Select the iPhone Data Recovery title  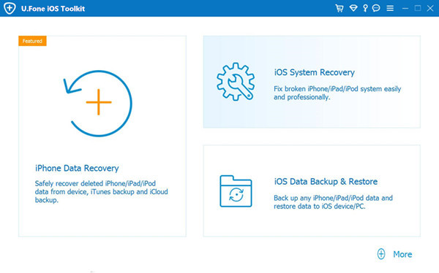[x=77, y=168]
